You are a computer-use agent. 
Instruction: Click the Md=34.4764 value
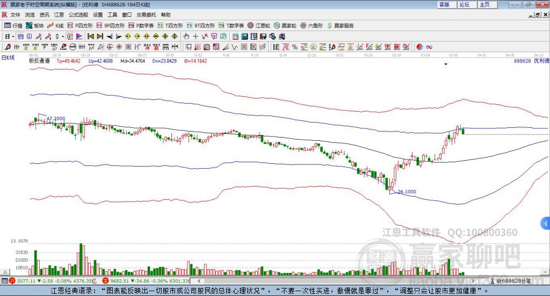point(133,61)
